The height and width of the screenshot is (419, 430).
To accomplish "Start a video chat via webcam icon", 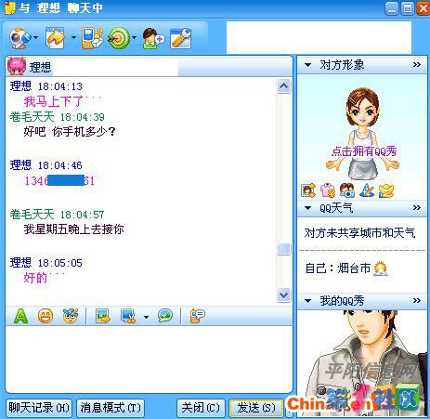I will click(x=20, y=38).
